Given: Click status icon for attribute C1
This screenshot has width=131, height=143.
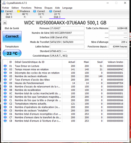Looking at the screenshot, I should coord(5,100).
